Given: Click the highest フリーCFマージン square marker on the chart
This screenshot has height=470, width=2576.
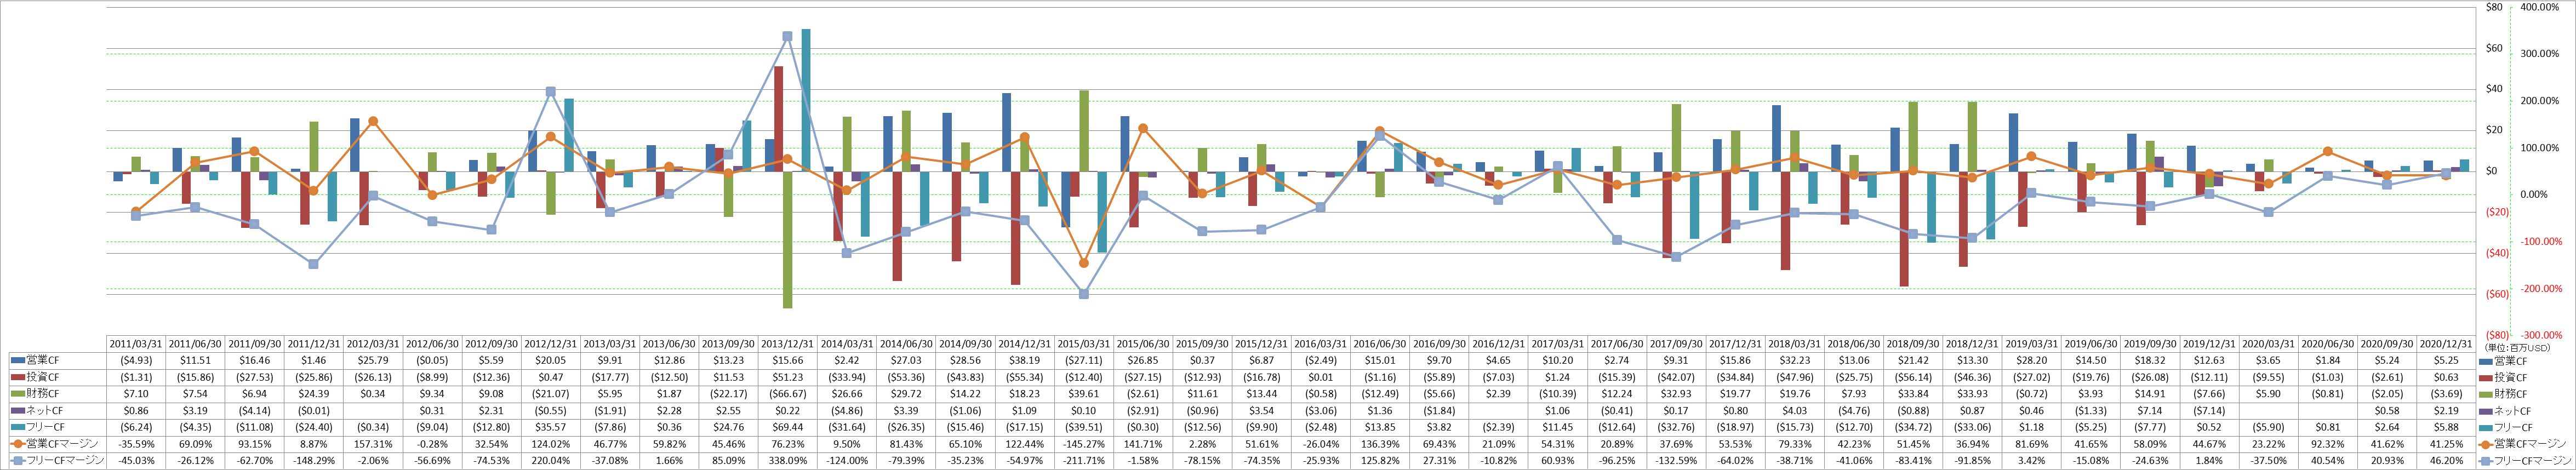Looking at the screenshot, I should click(788, 36).
